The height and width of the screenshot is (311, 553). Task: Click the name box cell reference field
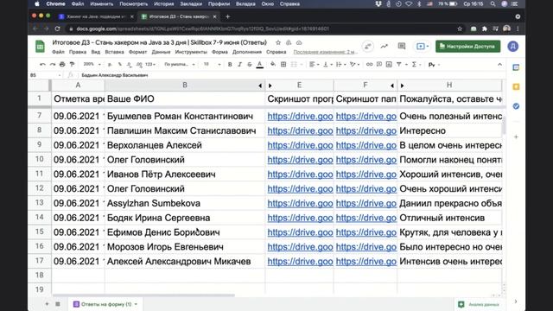tap(45, 75)
